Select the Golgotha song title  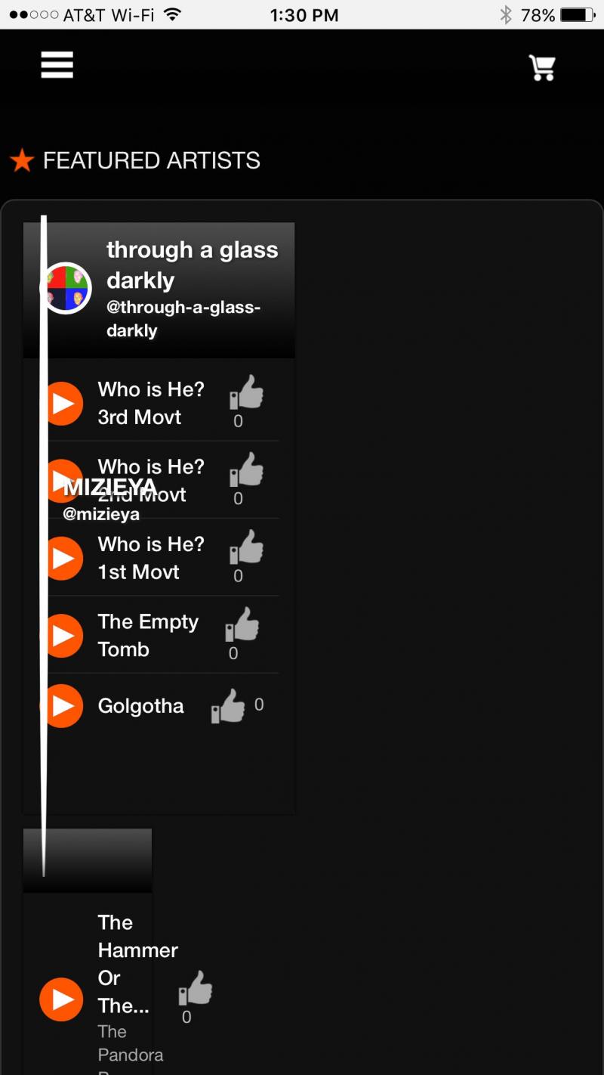(140, 706)
